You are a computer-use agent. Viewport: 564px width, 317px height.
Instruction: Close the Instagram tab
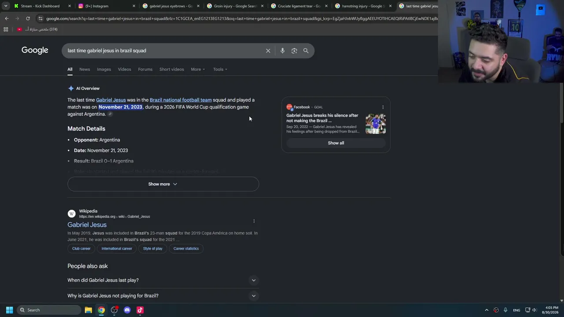pos(134,6)
